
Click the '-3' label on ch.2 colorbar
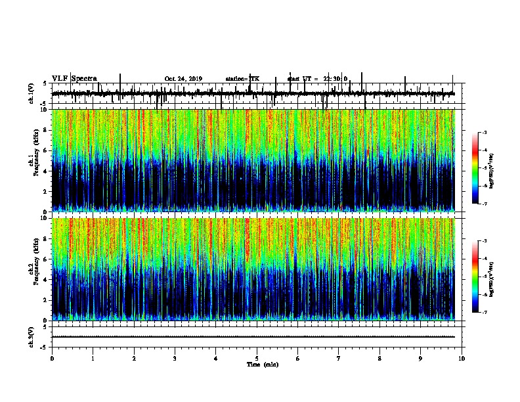pos(484,241)
